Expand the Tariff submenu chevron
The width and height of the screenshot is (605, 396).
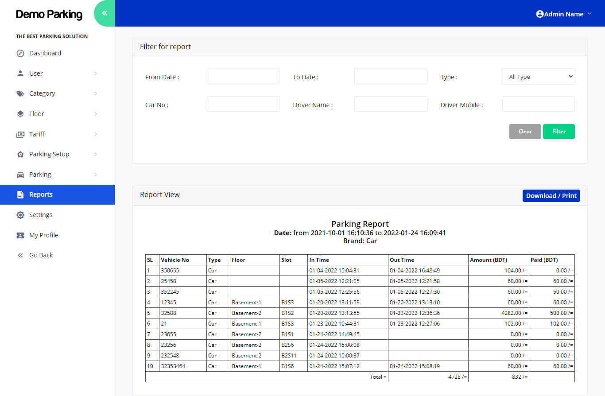[96, 134]
